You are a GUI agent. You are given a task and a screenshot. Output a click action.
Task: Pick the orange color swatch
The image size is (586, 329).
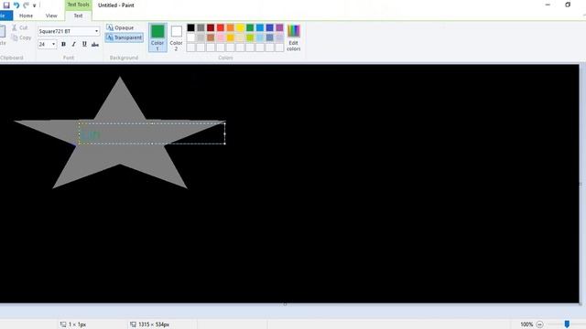pyautogui.click(x=230, y=27)
